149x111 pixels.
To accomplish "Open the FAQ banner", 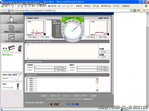I will [12, 86].
